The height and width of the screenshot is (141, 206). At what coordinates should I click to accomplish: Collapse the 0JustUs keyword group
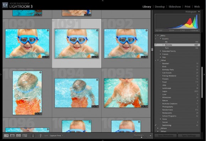[x=161, y=39]
